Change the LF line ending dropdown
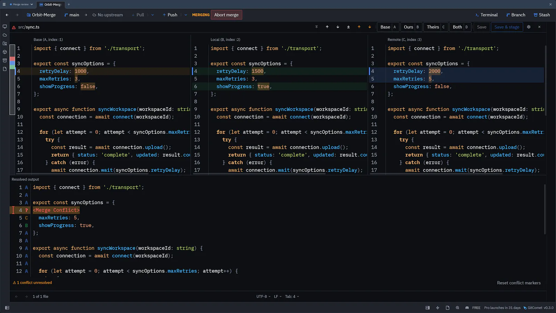The width and height of the screenshot is (556, 313). point(278,297)
